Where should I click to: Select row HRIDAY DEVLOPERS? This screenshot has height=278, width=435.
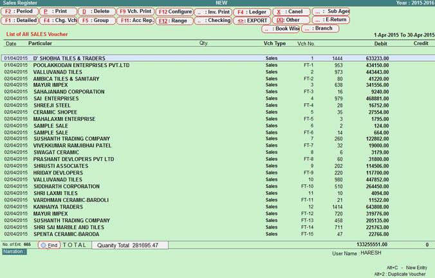pos(217,173)
